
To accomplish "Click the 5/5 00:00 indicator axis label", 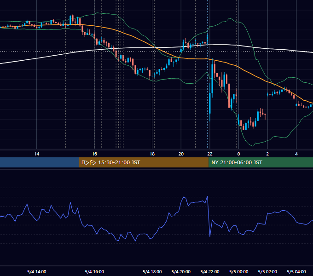I will pos(238,272).
